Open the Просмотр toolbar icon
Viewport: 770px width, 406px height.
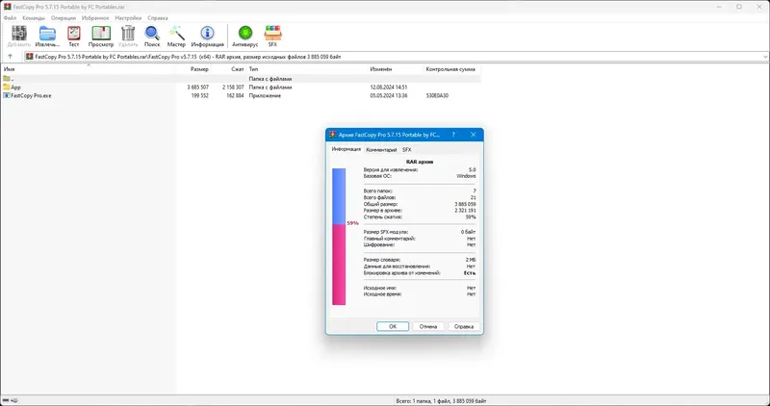point(101,34)
